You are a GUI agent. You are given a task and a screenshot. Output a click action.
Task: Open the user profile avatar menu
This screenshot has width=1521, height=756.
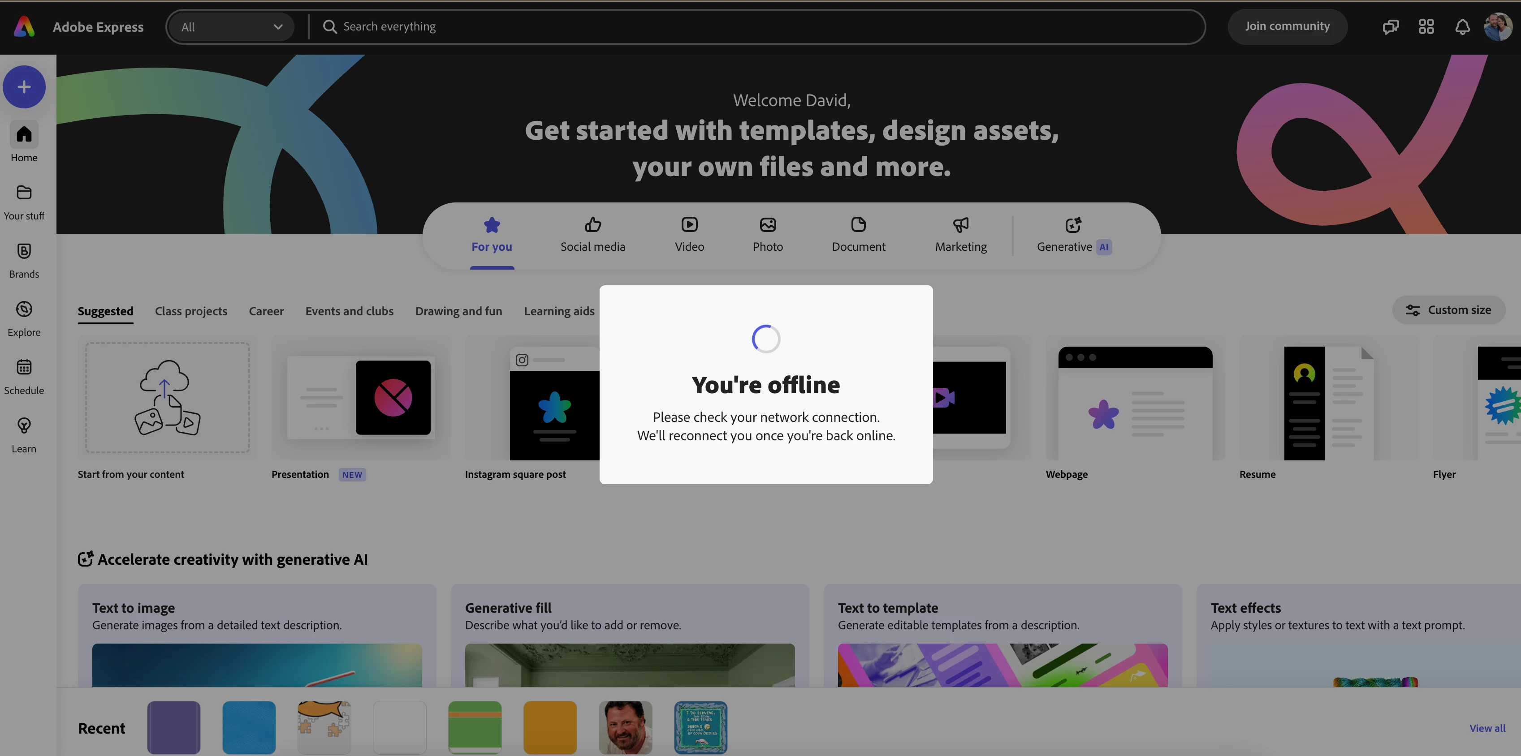(x=1497, y=26)
